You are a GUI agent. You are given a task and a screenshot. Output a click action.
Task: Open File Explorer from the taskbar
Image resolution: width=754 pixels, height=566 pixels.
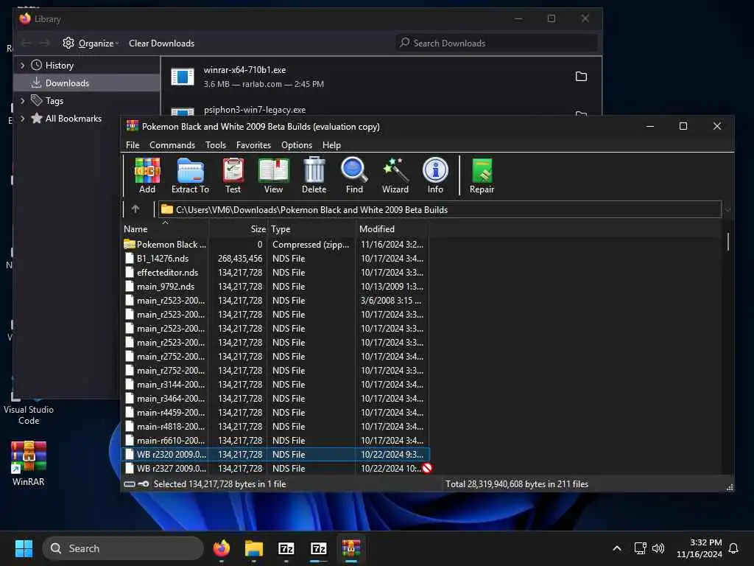[x=253, y=548]
